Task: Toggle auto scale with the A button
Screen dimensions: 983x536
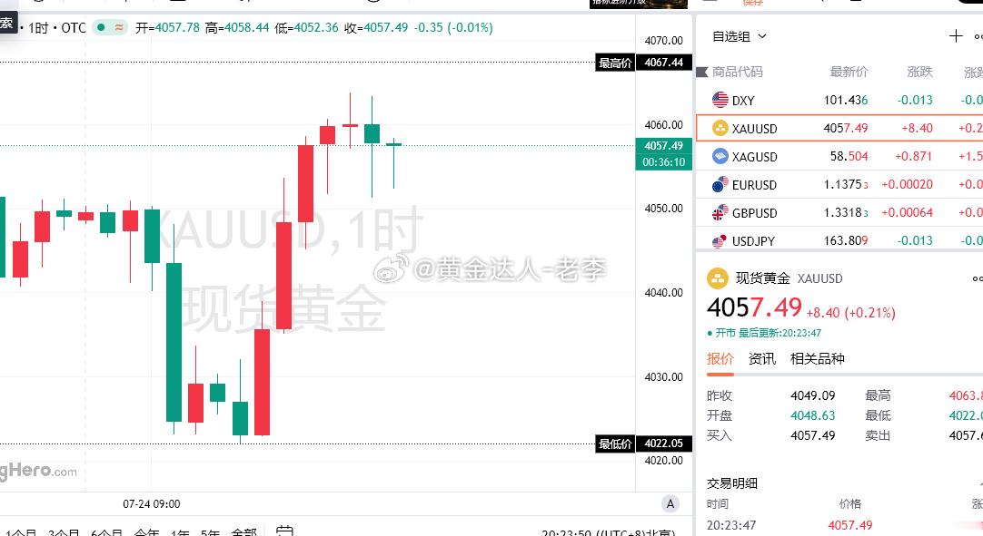Action: coord(670,504)
